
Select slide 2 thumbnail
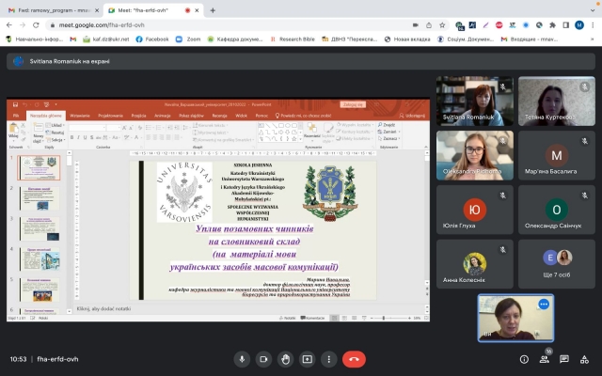click(x=40, y=198)
